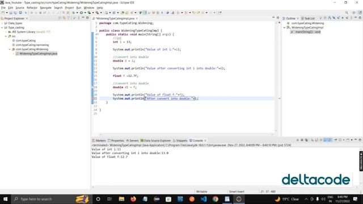Image resolution: width=363 pixels, height=204 pixels.
Task: Collapse WideningTypeCatingImpl in Outline
Action: point(285,28)
